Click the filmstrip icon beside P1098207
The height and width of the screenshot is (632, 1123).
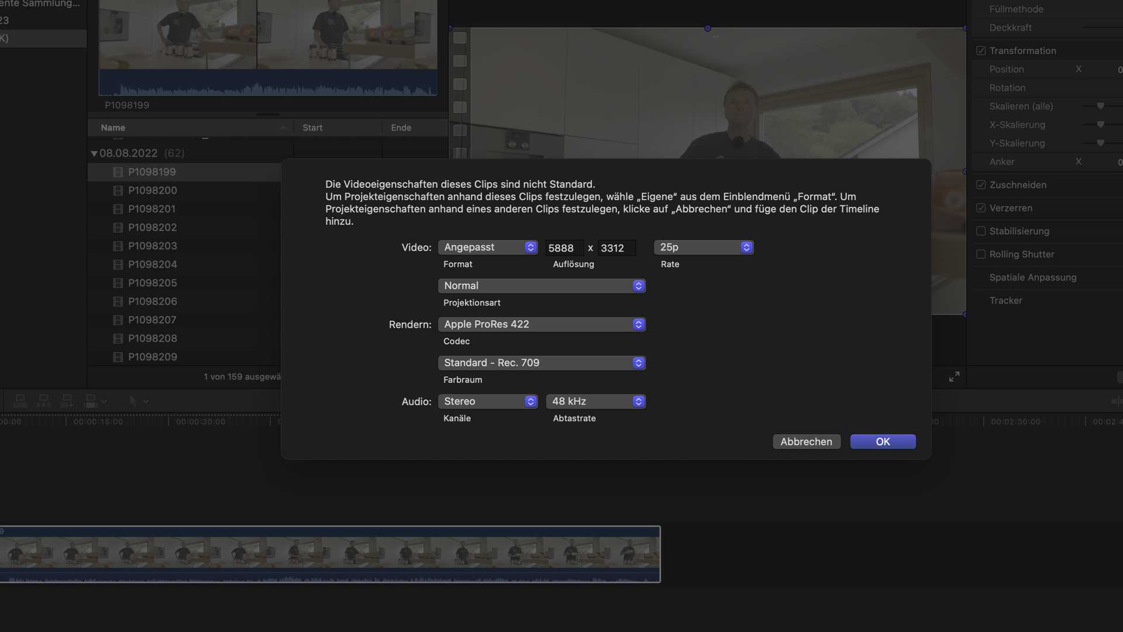click(x=118, y=320)
